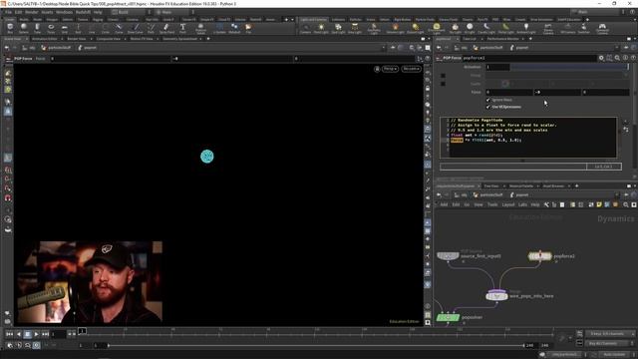Select the Spray Paint shelf tool
Viewport: 638px width, 359px height.
(x=166, y=28)
